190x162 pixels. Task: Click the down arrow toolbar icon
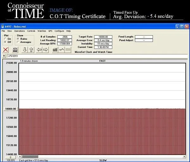25,50
